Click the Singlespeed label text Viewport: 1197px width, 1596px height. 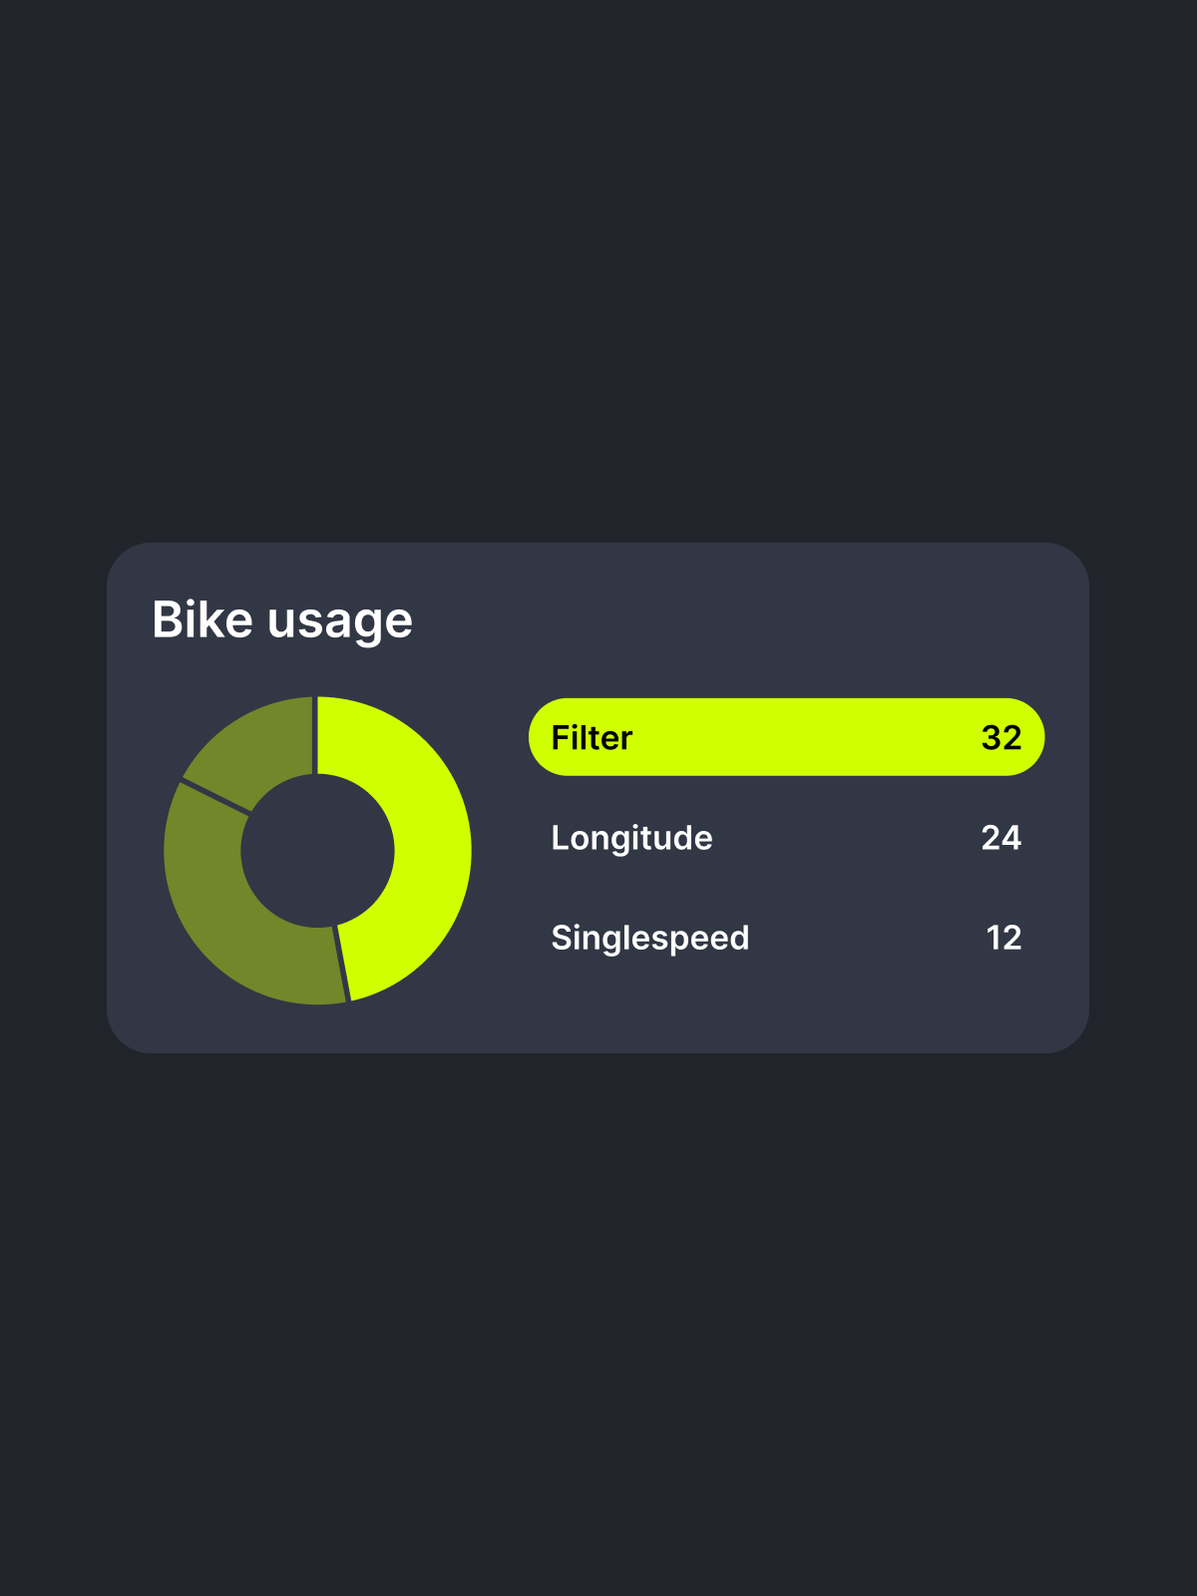650,938
